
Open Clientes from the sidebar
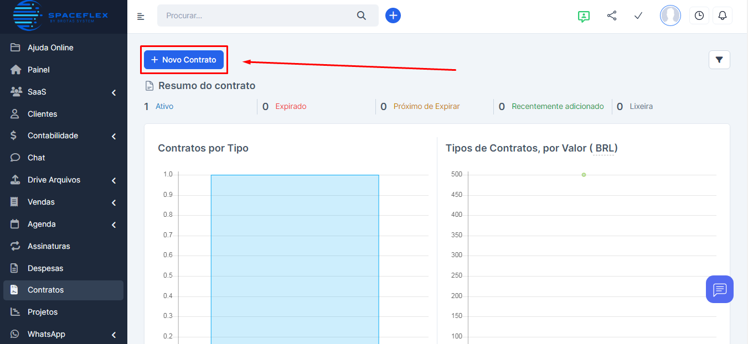point(42,114)
